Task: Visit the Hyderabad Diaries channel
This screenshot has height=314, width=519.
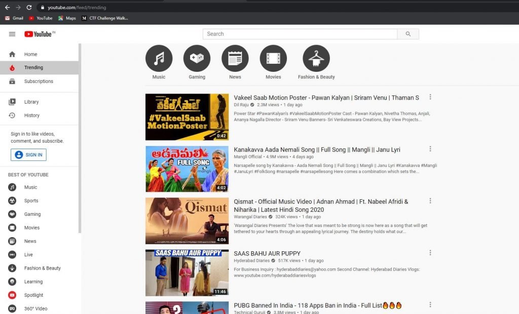Action: (251, 260)
